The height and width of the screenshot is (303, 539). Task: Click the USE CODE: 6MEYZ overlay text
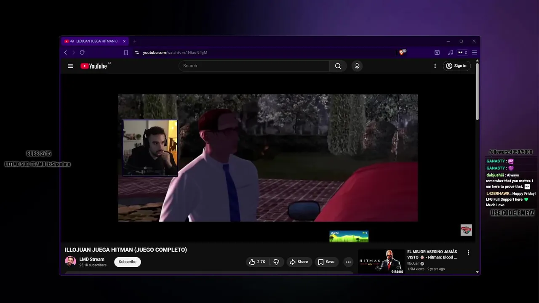click(512, 213)
